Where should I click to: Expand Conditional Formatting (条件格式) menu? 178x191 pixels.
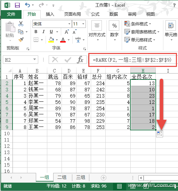click(138, 24)
